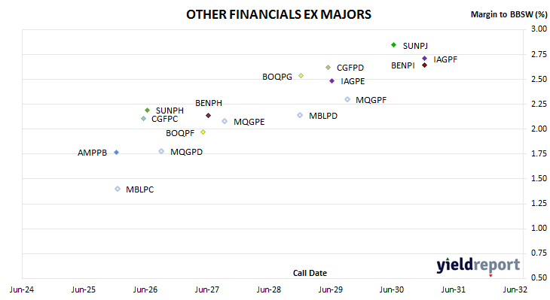Click the red BENPI diamond marker
The width and height of the screenshot is (550, 300).
[x=424, y=65]
